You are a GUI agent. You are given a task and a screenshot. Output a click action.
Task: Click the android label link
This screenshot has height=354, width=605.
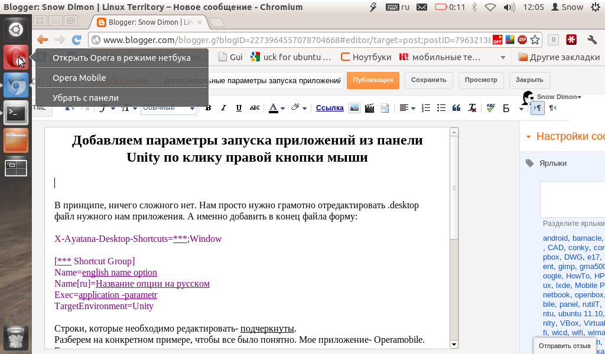[555, 238]
